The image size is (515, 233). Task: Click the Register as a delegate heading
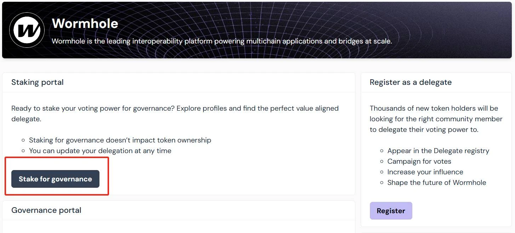[411, 82]
